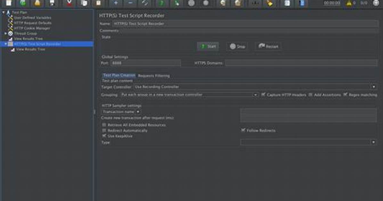Switch to the Requests Filtering tab
The width and height of the screenshot is (383, 201).
(x=154, y=76)
